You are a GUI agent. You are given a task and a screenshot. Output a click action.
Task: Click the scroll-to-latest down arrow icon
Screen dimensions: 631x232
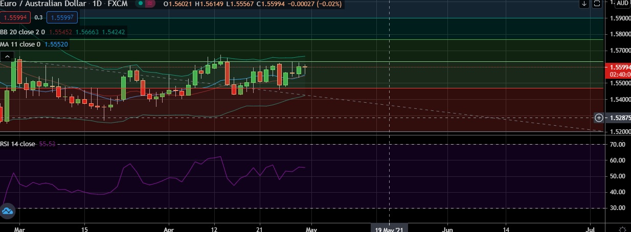click(584, 4)
